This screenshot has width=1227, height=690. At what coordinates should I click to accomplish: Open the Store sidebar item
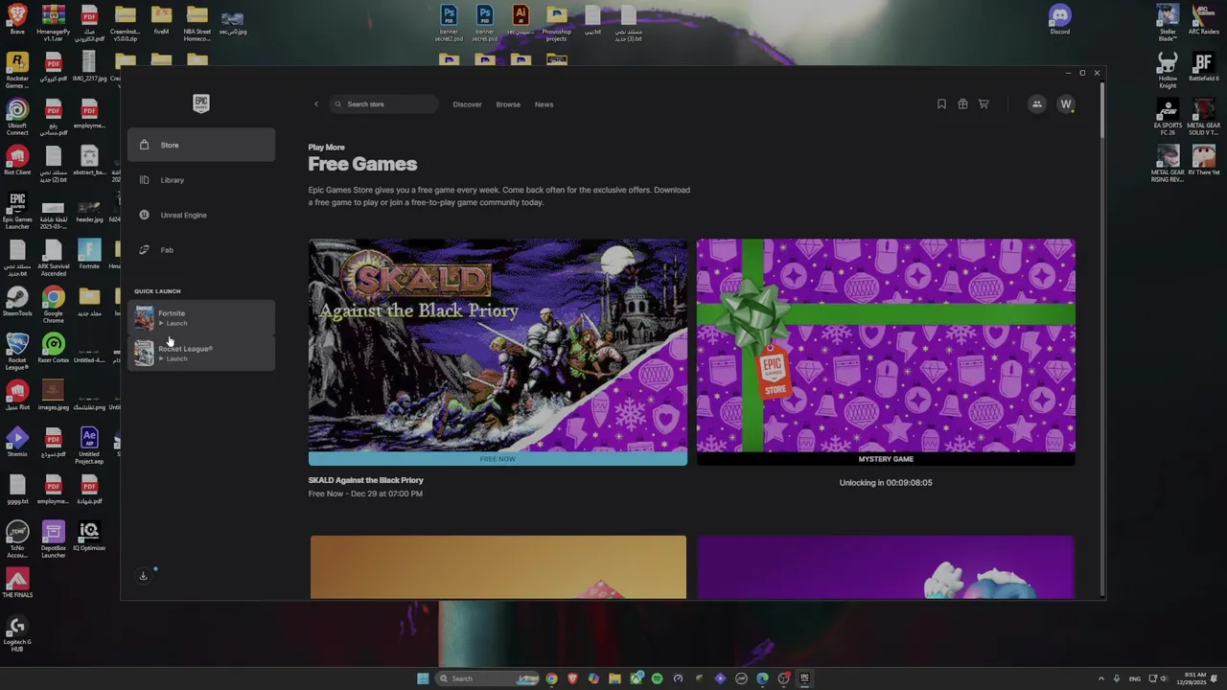[x=201, y=145]
